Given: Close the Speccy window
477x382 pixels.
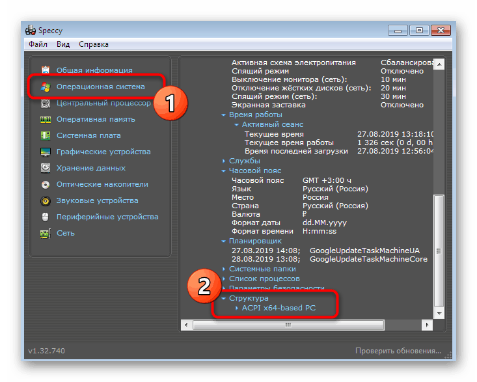Looking at the screenshot, I should 441,31.
